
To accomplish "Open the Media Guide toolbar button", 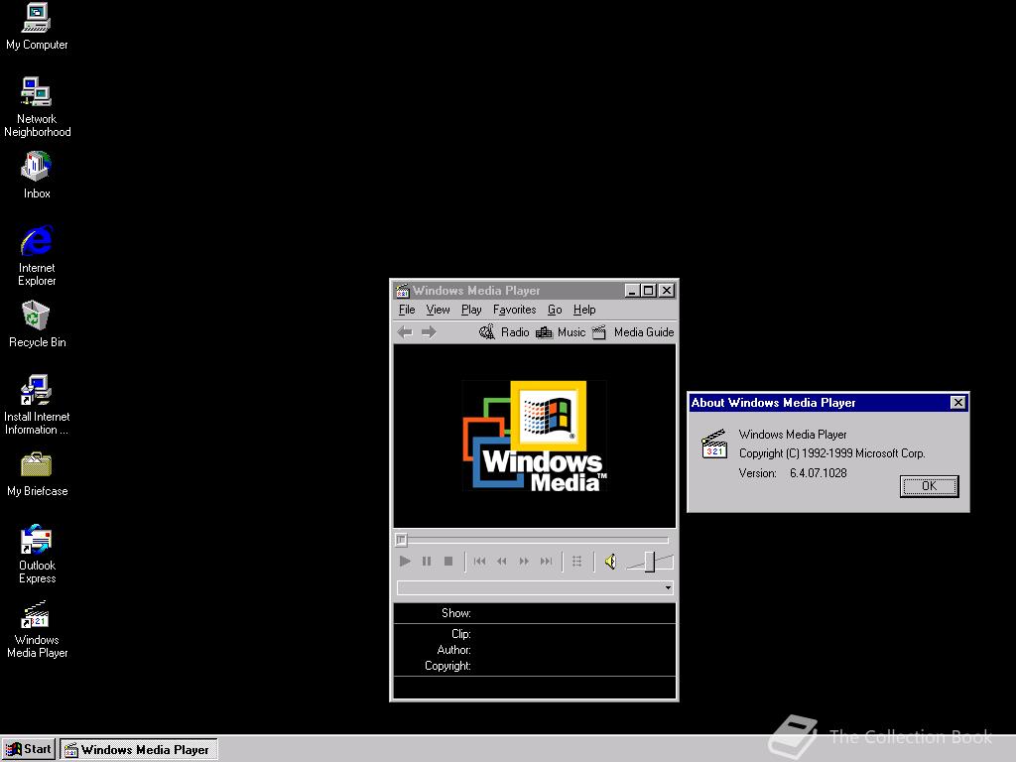I will pos(633,332).
